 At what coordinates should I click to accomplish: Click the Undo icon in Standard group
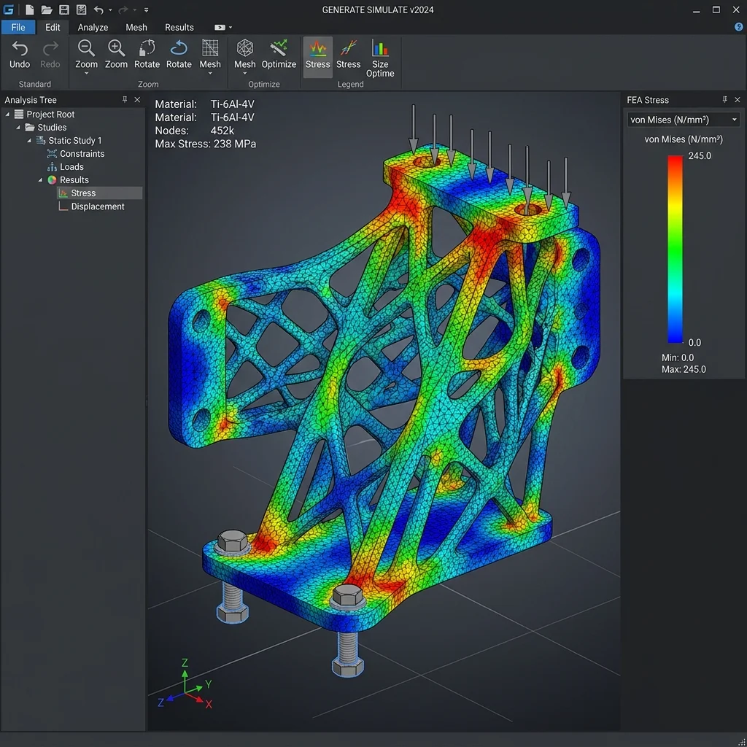[x=20, y=49]
